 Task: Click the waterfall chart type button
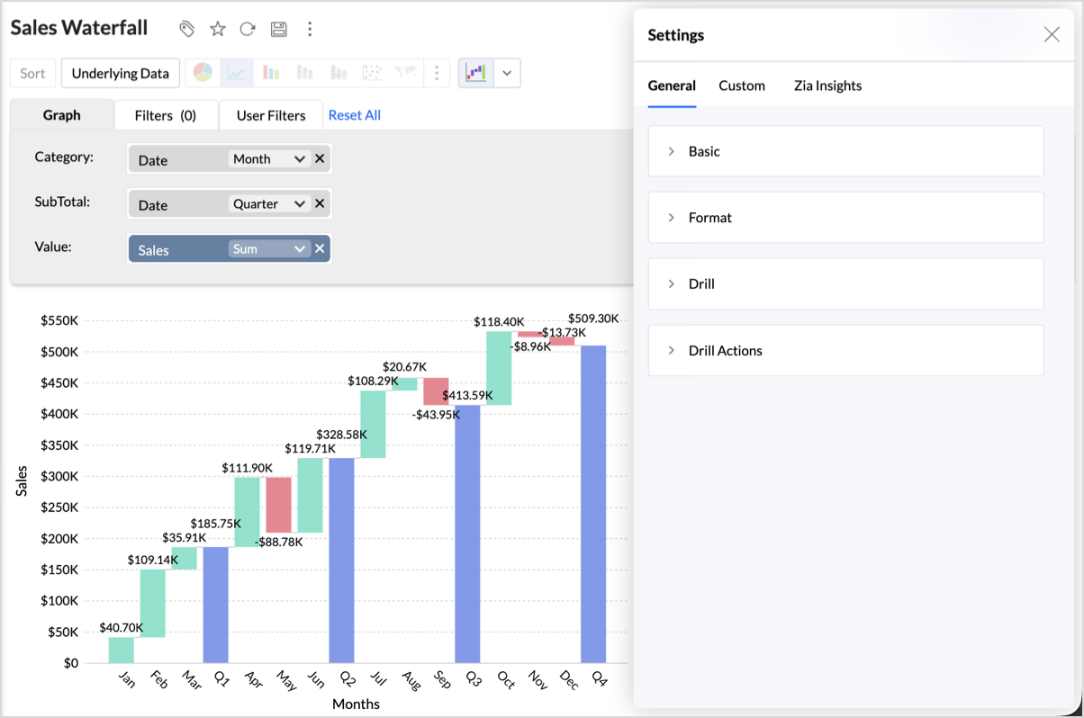click(476, 73)
